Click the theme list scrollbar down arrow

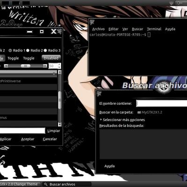60,124
